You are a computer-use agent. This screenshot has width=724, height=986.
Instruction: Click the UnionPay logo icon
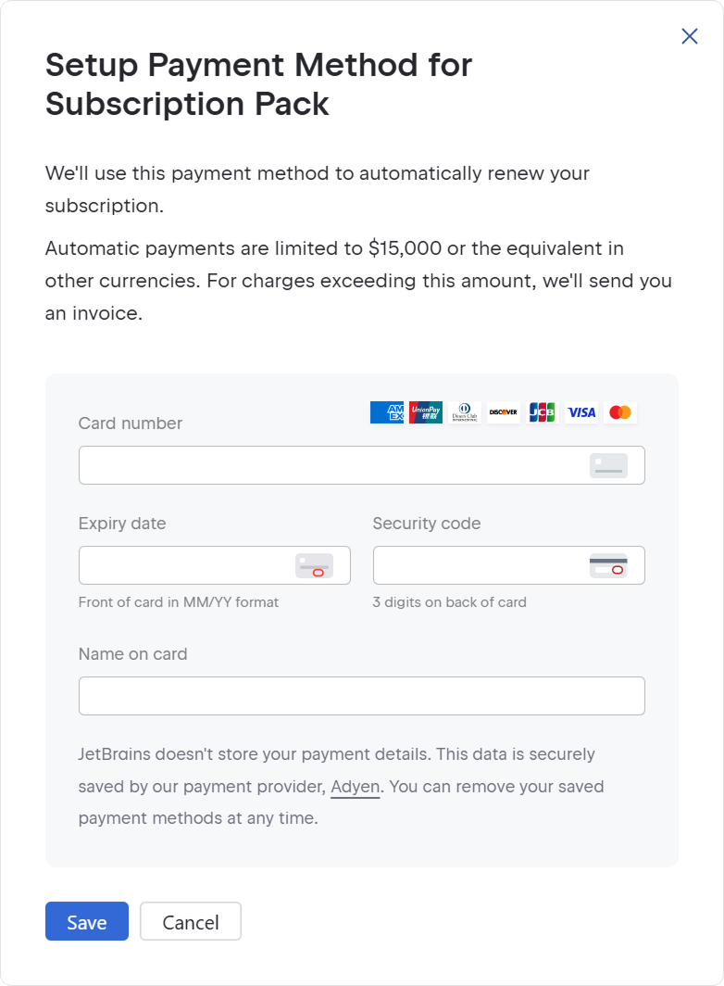click(x=426, y=412)
